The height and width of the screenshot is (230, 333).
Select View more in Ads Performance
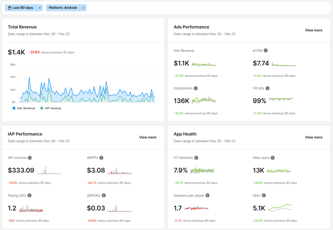click(x=313, y=30)
